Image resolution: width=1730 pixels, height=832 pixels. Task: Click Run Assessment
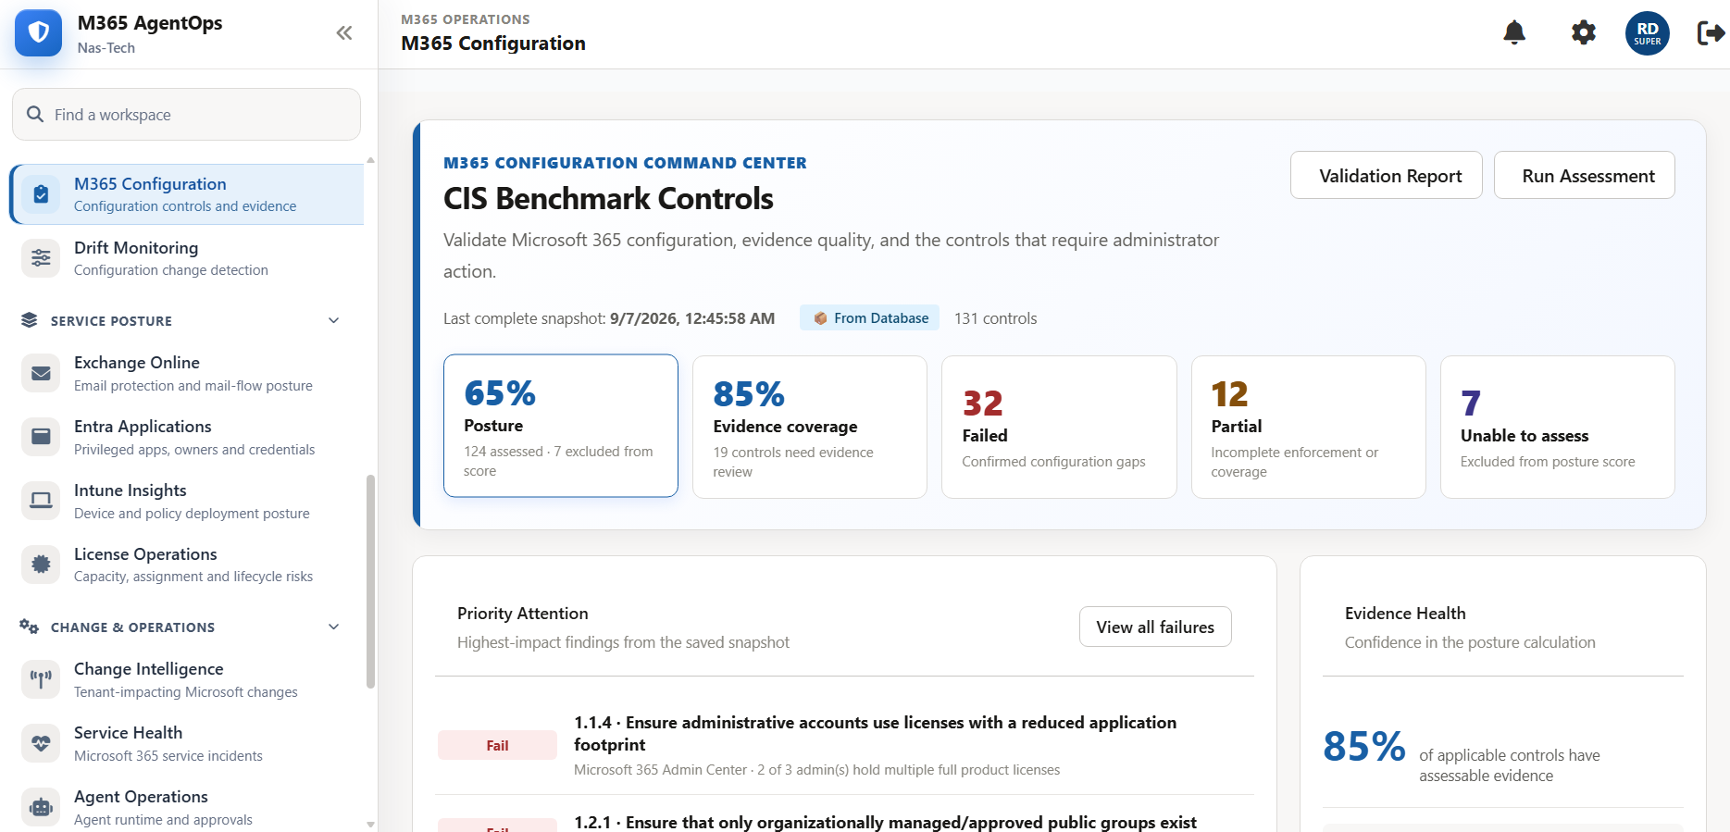(x=1585, y=175)
